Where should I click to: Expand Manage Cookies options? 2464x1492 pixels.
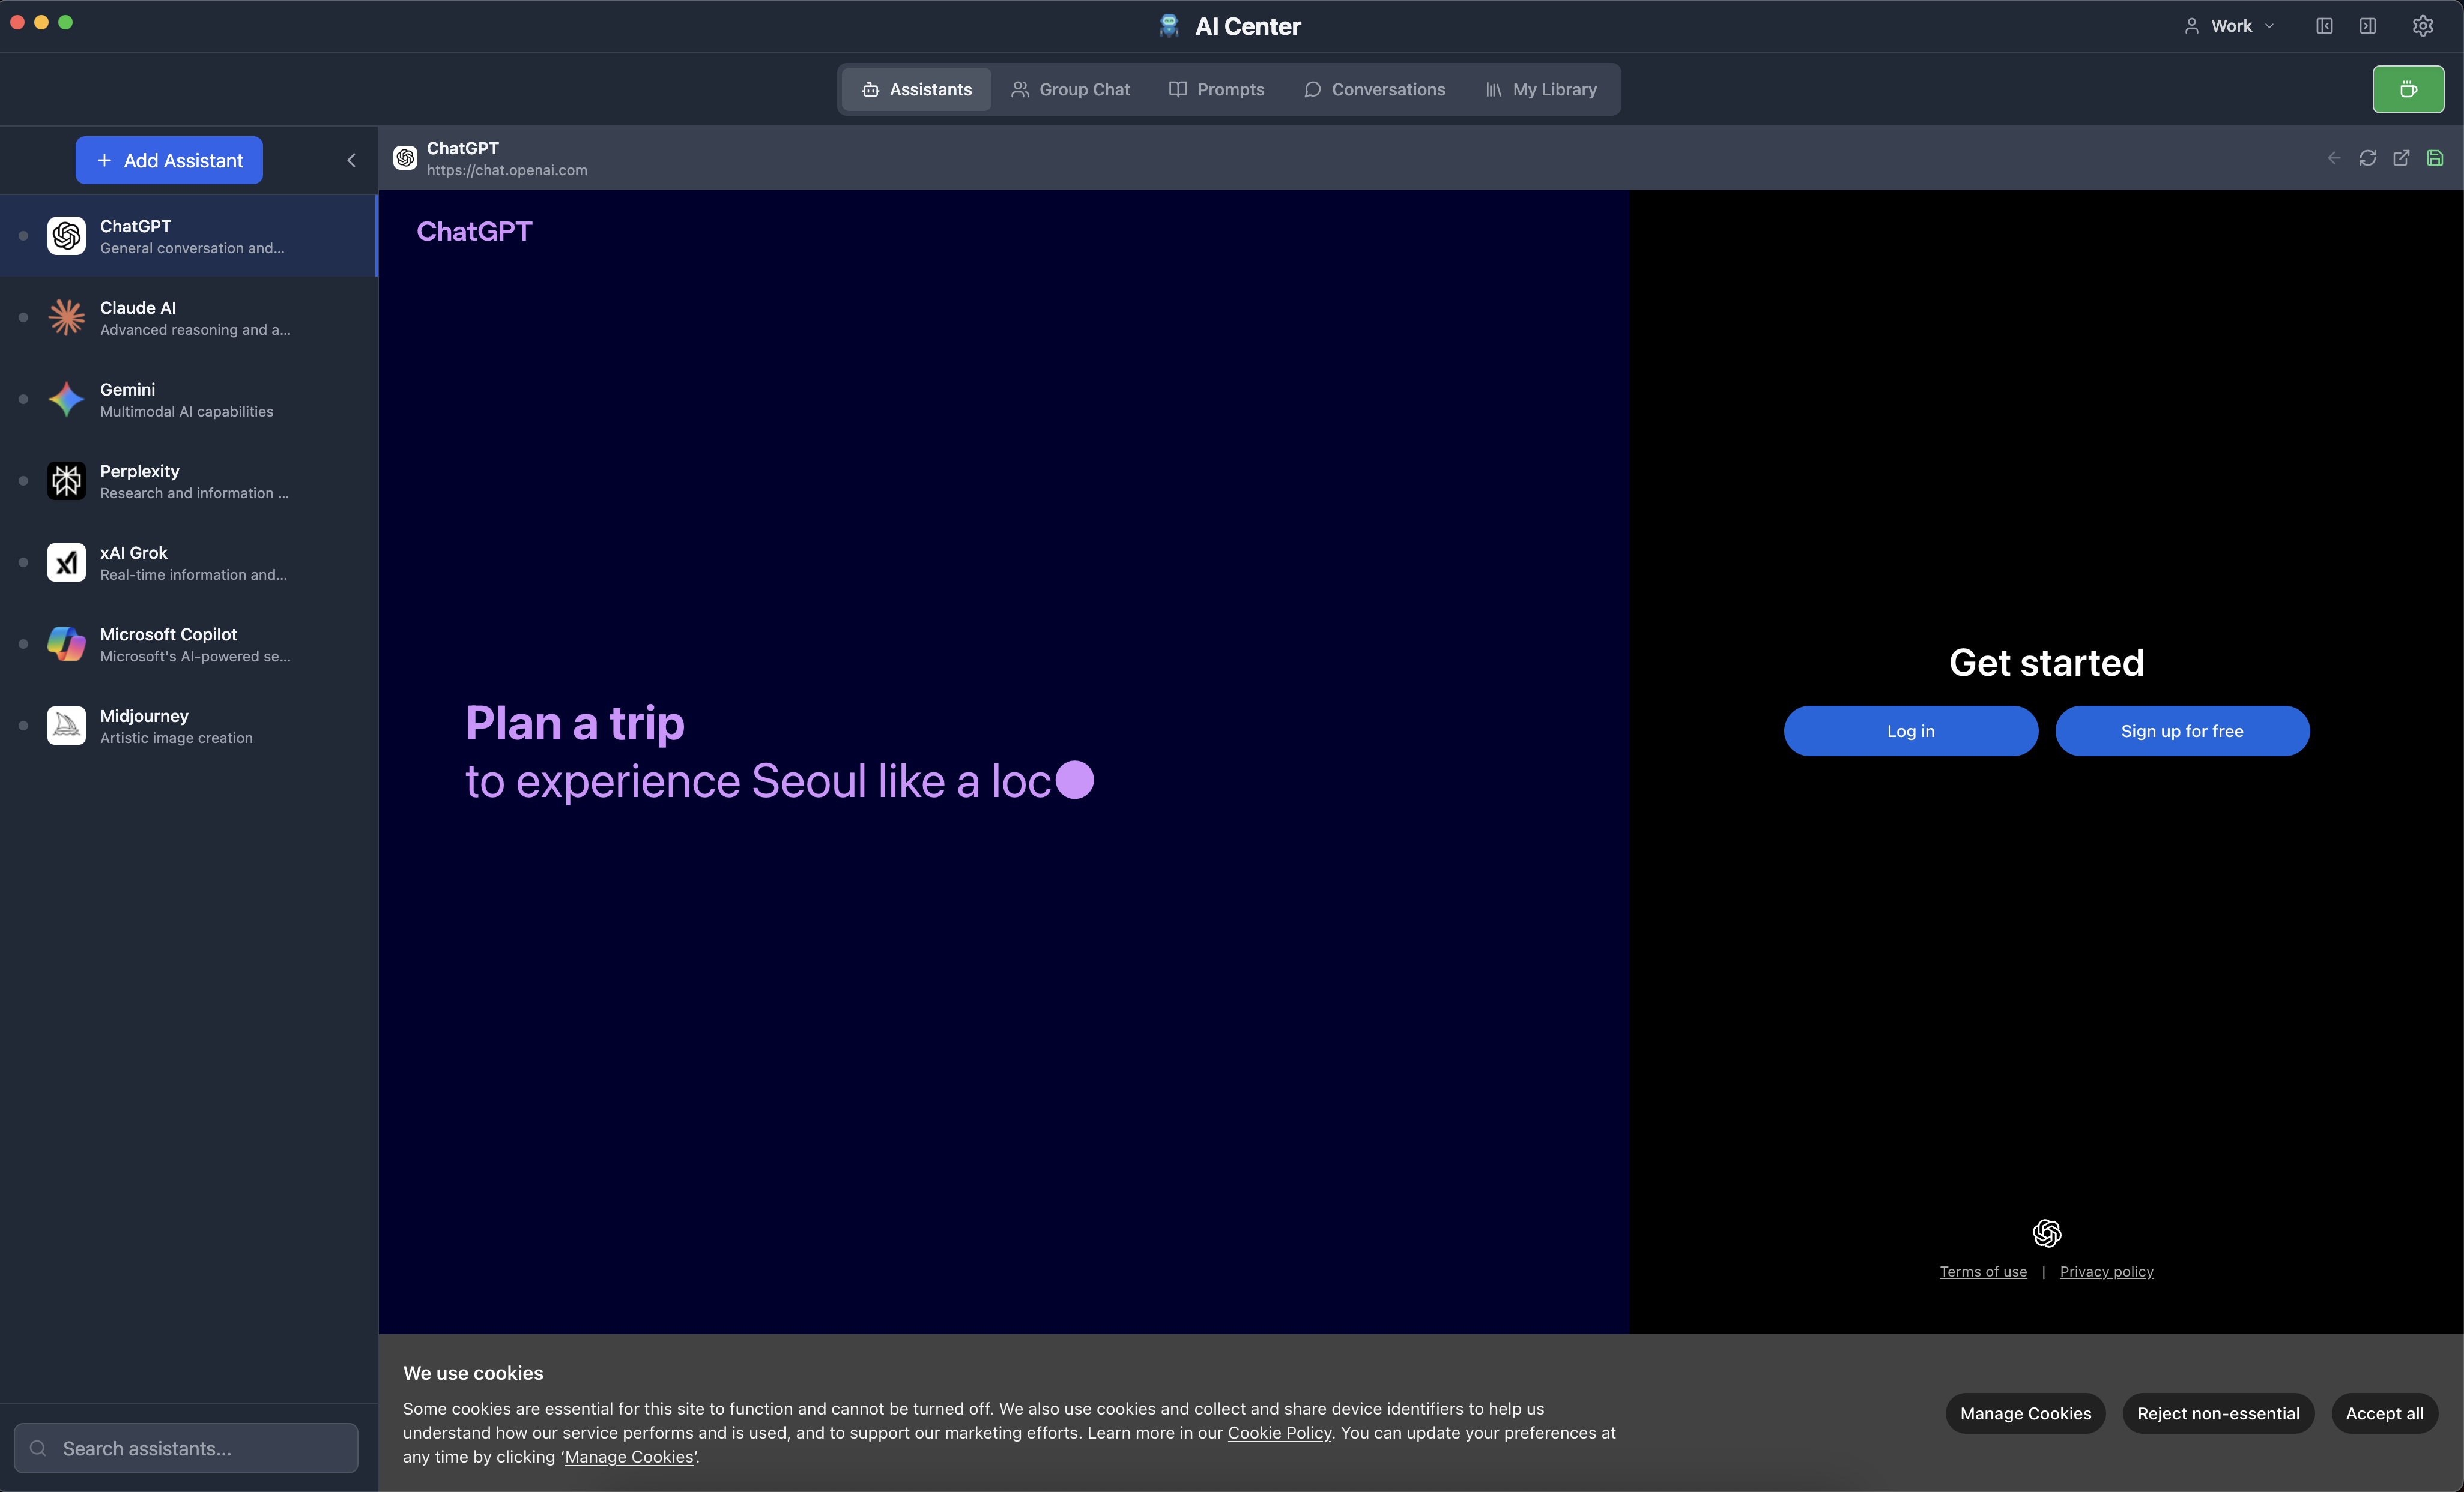pos(2025,1413)
